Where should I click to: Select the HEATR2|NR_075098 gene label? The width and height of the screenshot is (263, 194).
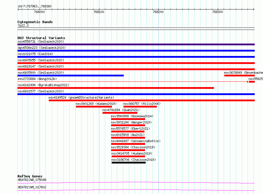click(32, 180)
